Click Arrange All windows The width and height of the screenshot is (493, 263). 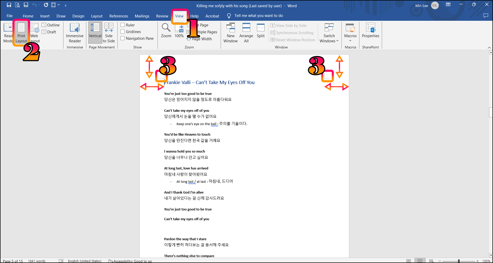(x=246, y=33)
